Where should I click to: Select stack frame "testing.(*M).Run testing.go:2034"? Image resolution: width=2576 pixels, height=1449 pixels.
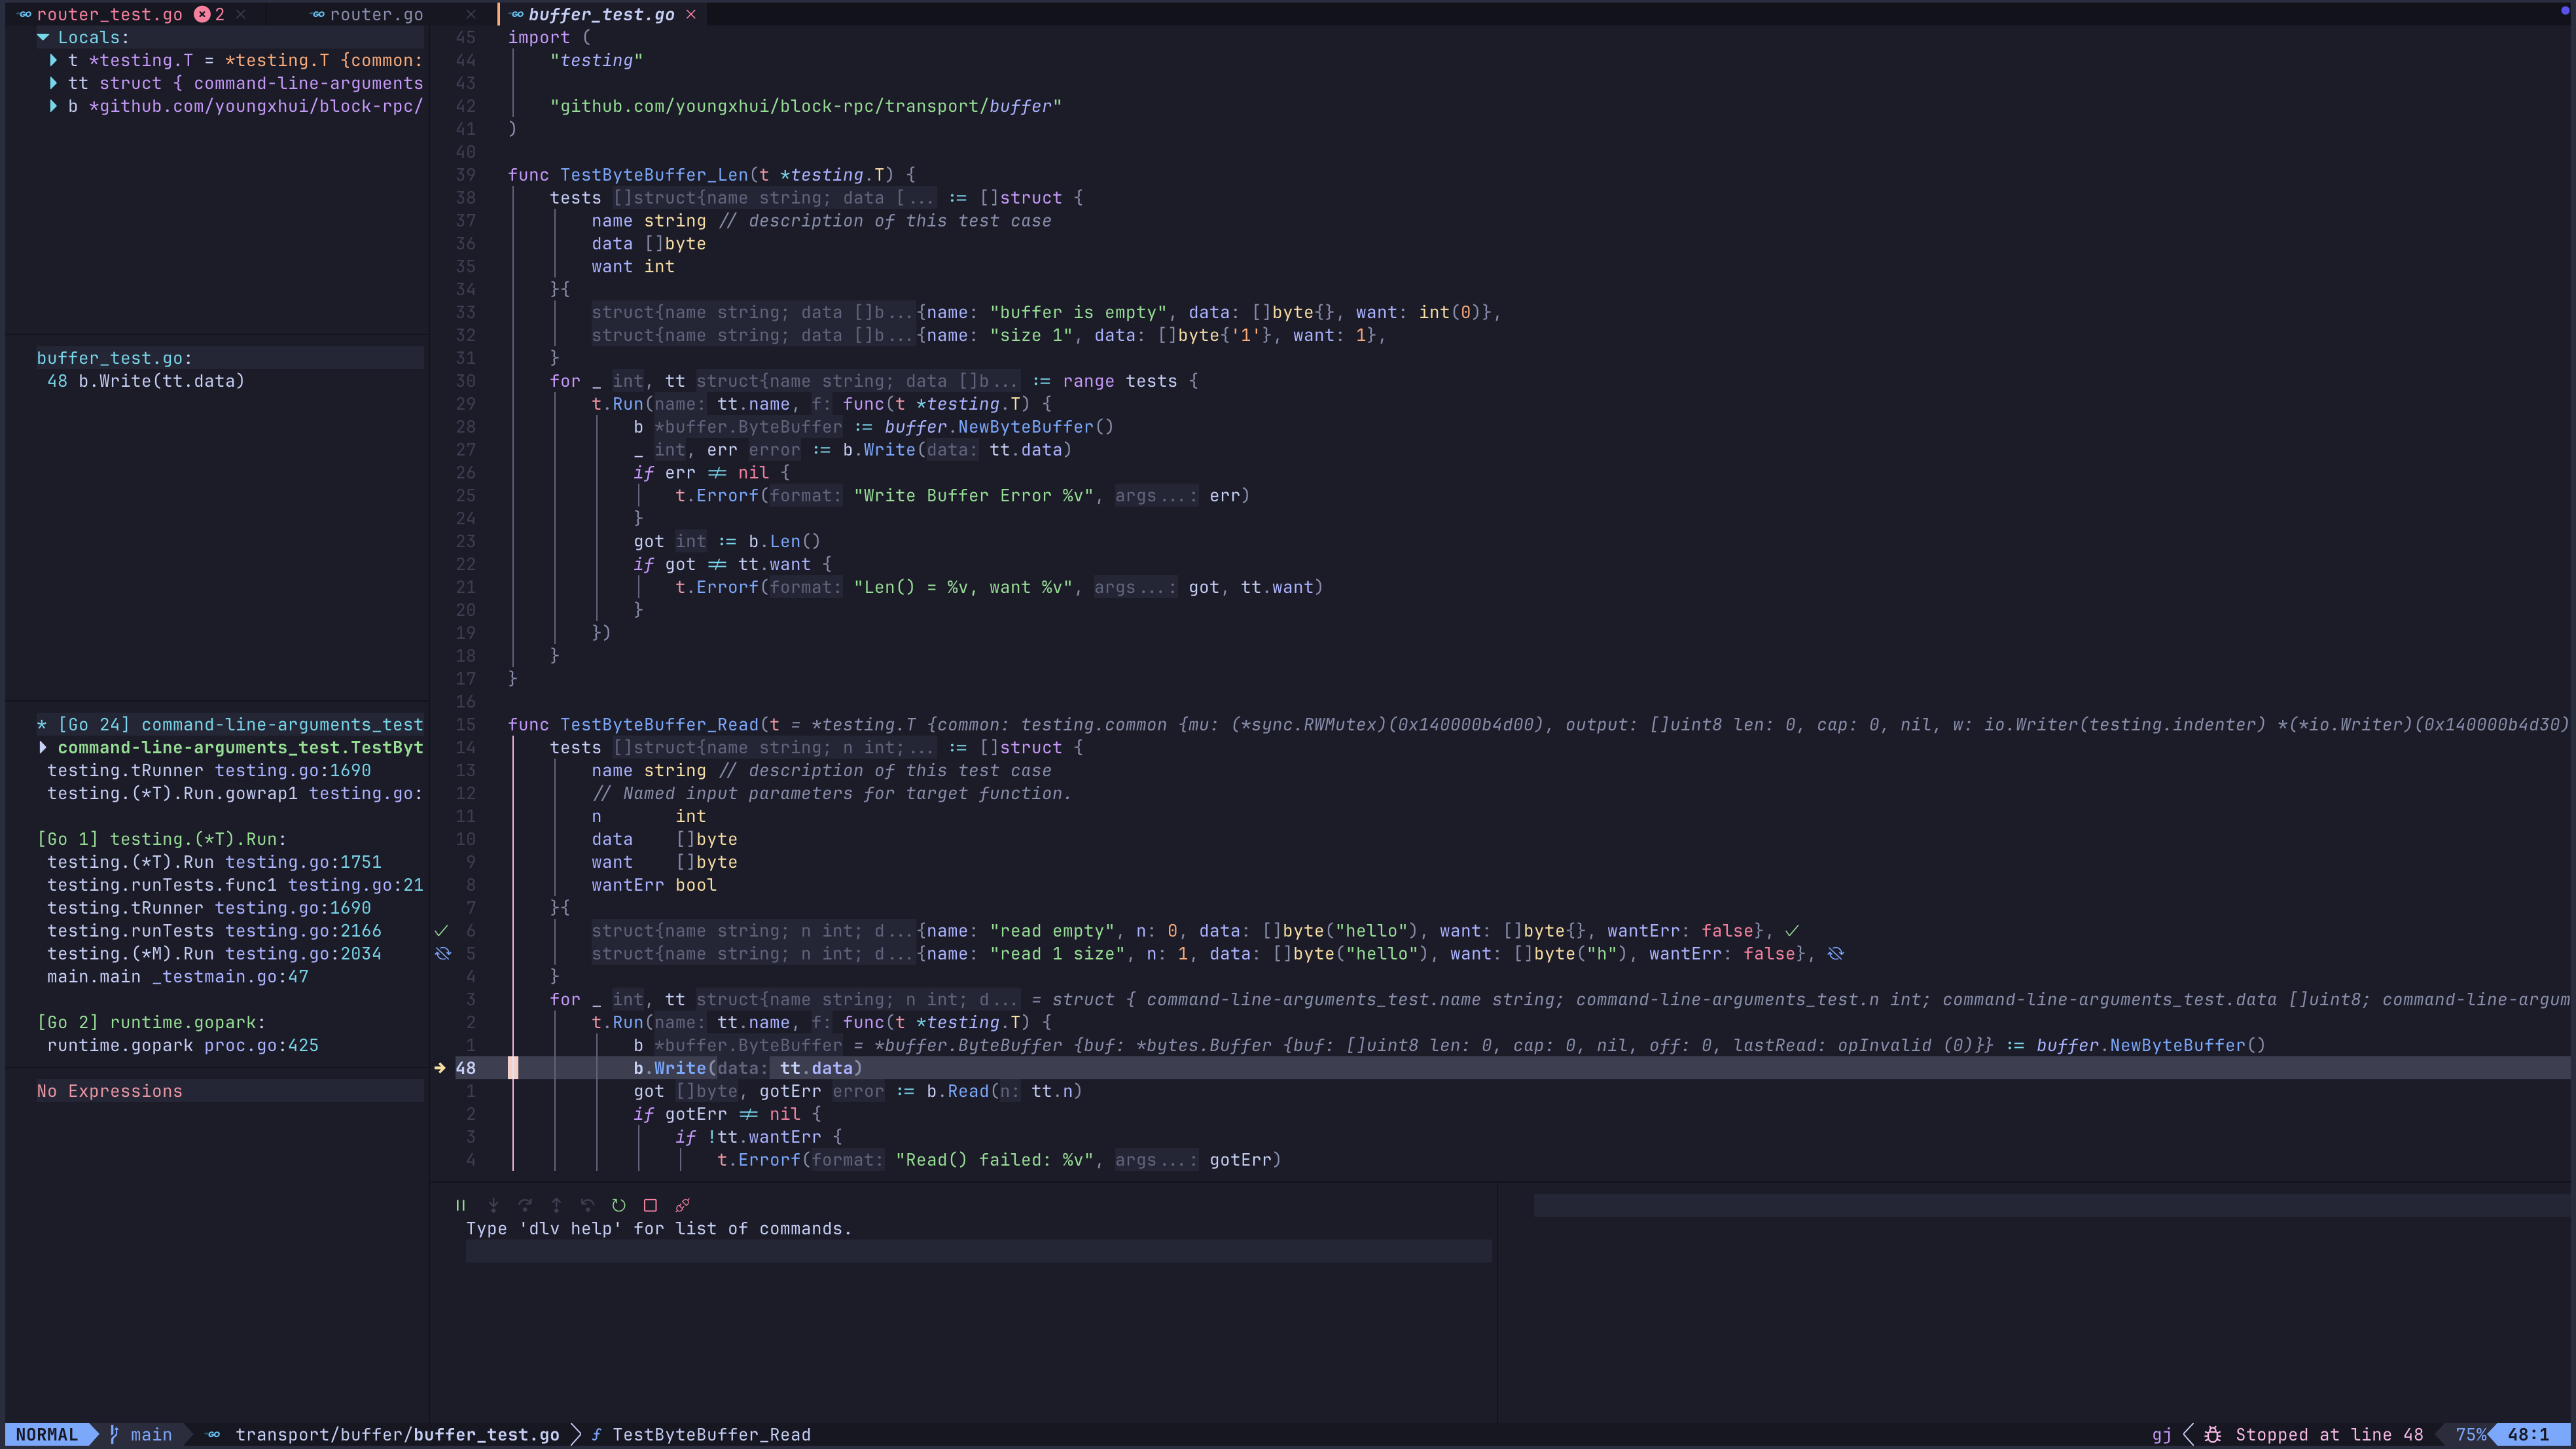(x=214, y=953)
